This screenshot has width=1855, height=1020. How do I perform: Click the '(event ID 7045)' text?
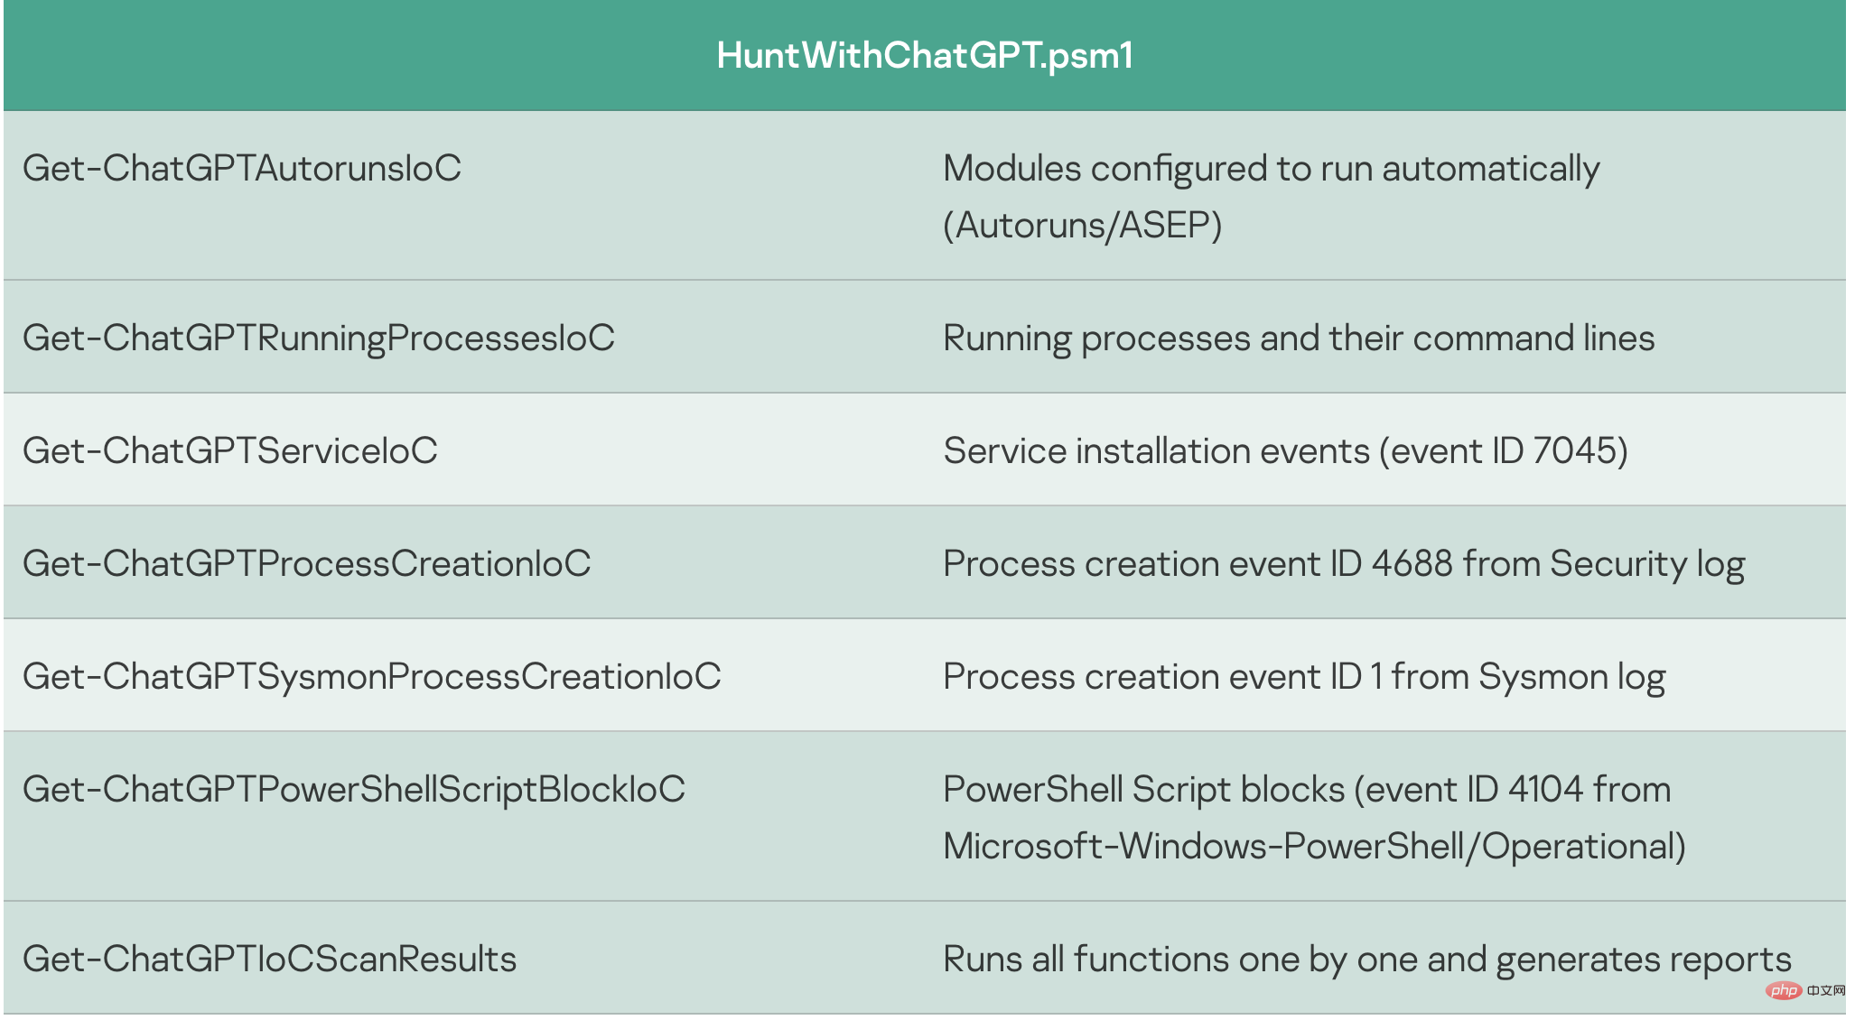pyautogui.click(x=1504, y=450)
